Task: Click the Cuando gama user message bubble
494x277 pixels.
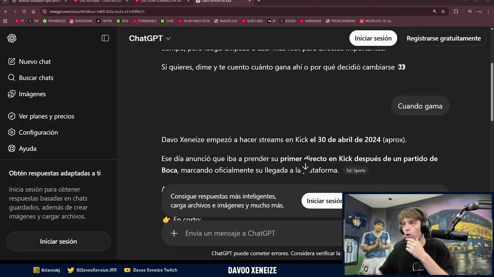Action: (x=420, y=106)
